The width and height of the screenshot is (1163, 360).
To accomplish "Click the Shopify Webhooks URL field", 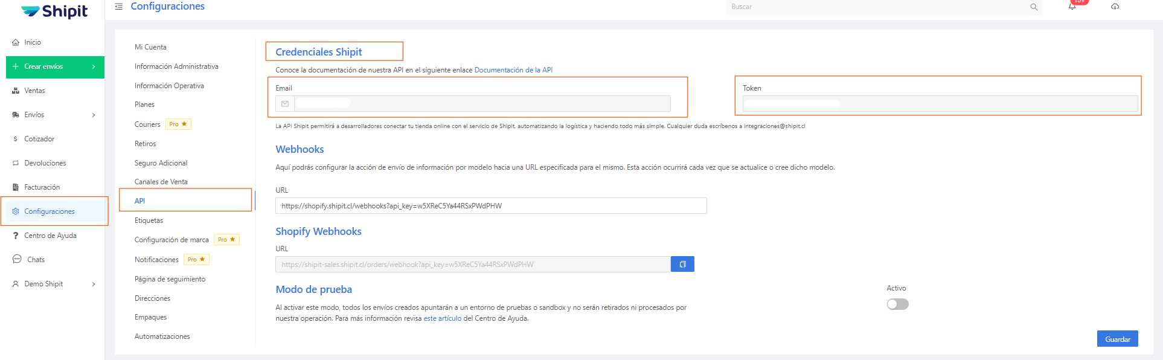I will tap(473, 264).
